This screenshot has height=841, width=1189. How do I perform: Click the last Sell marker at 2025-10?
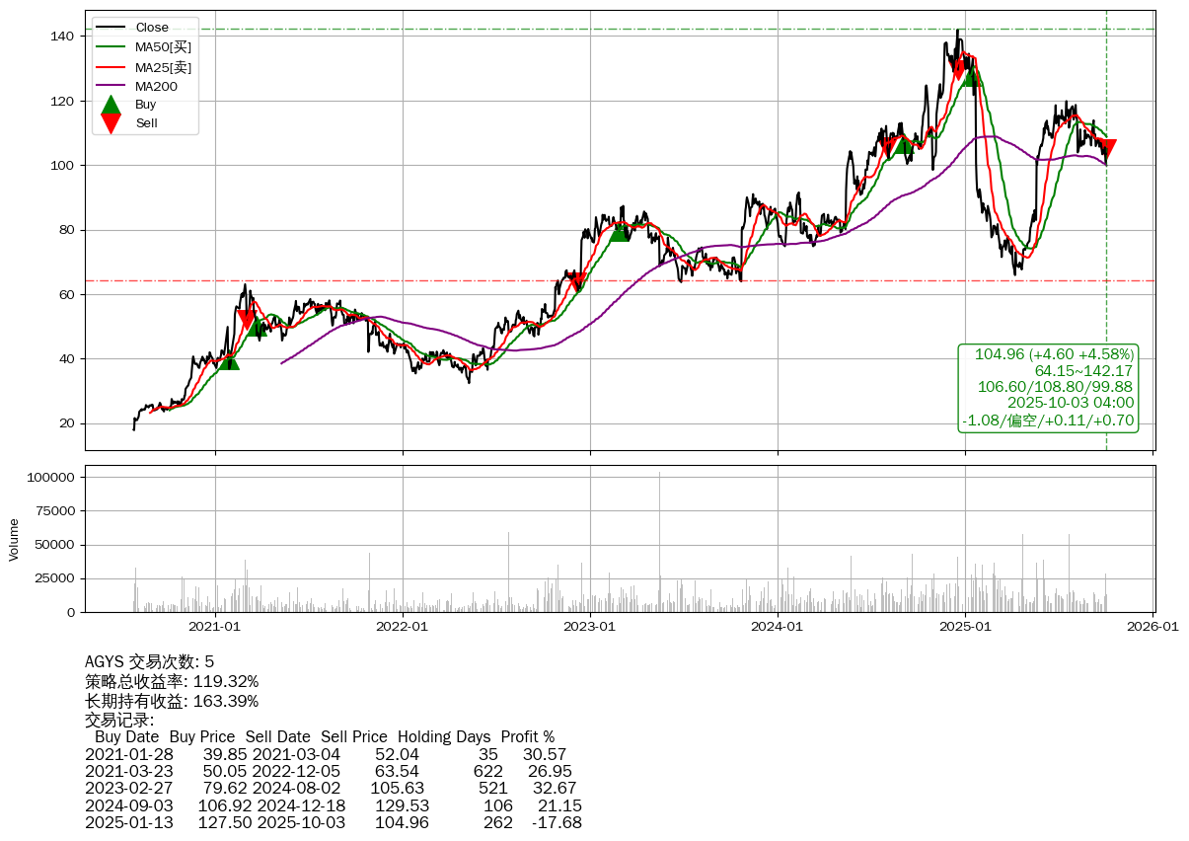click(1106, 149)
